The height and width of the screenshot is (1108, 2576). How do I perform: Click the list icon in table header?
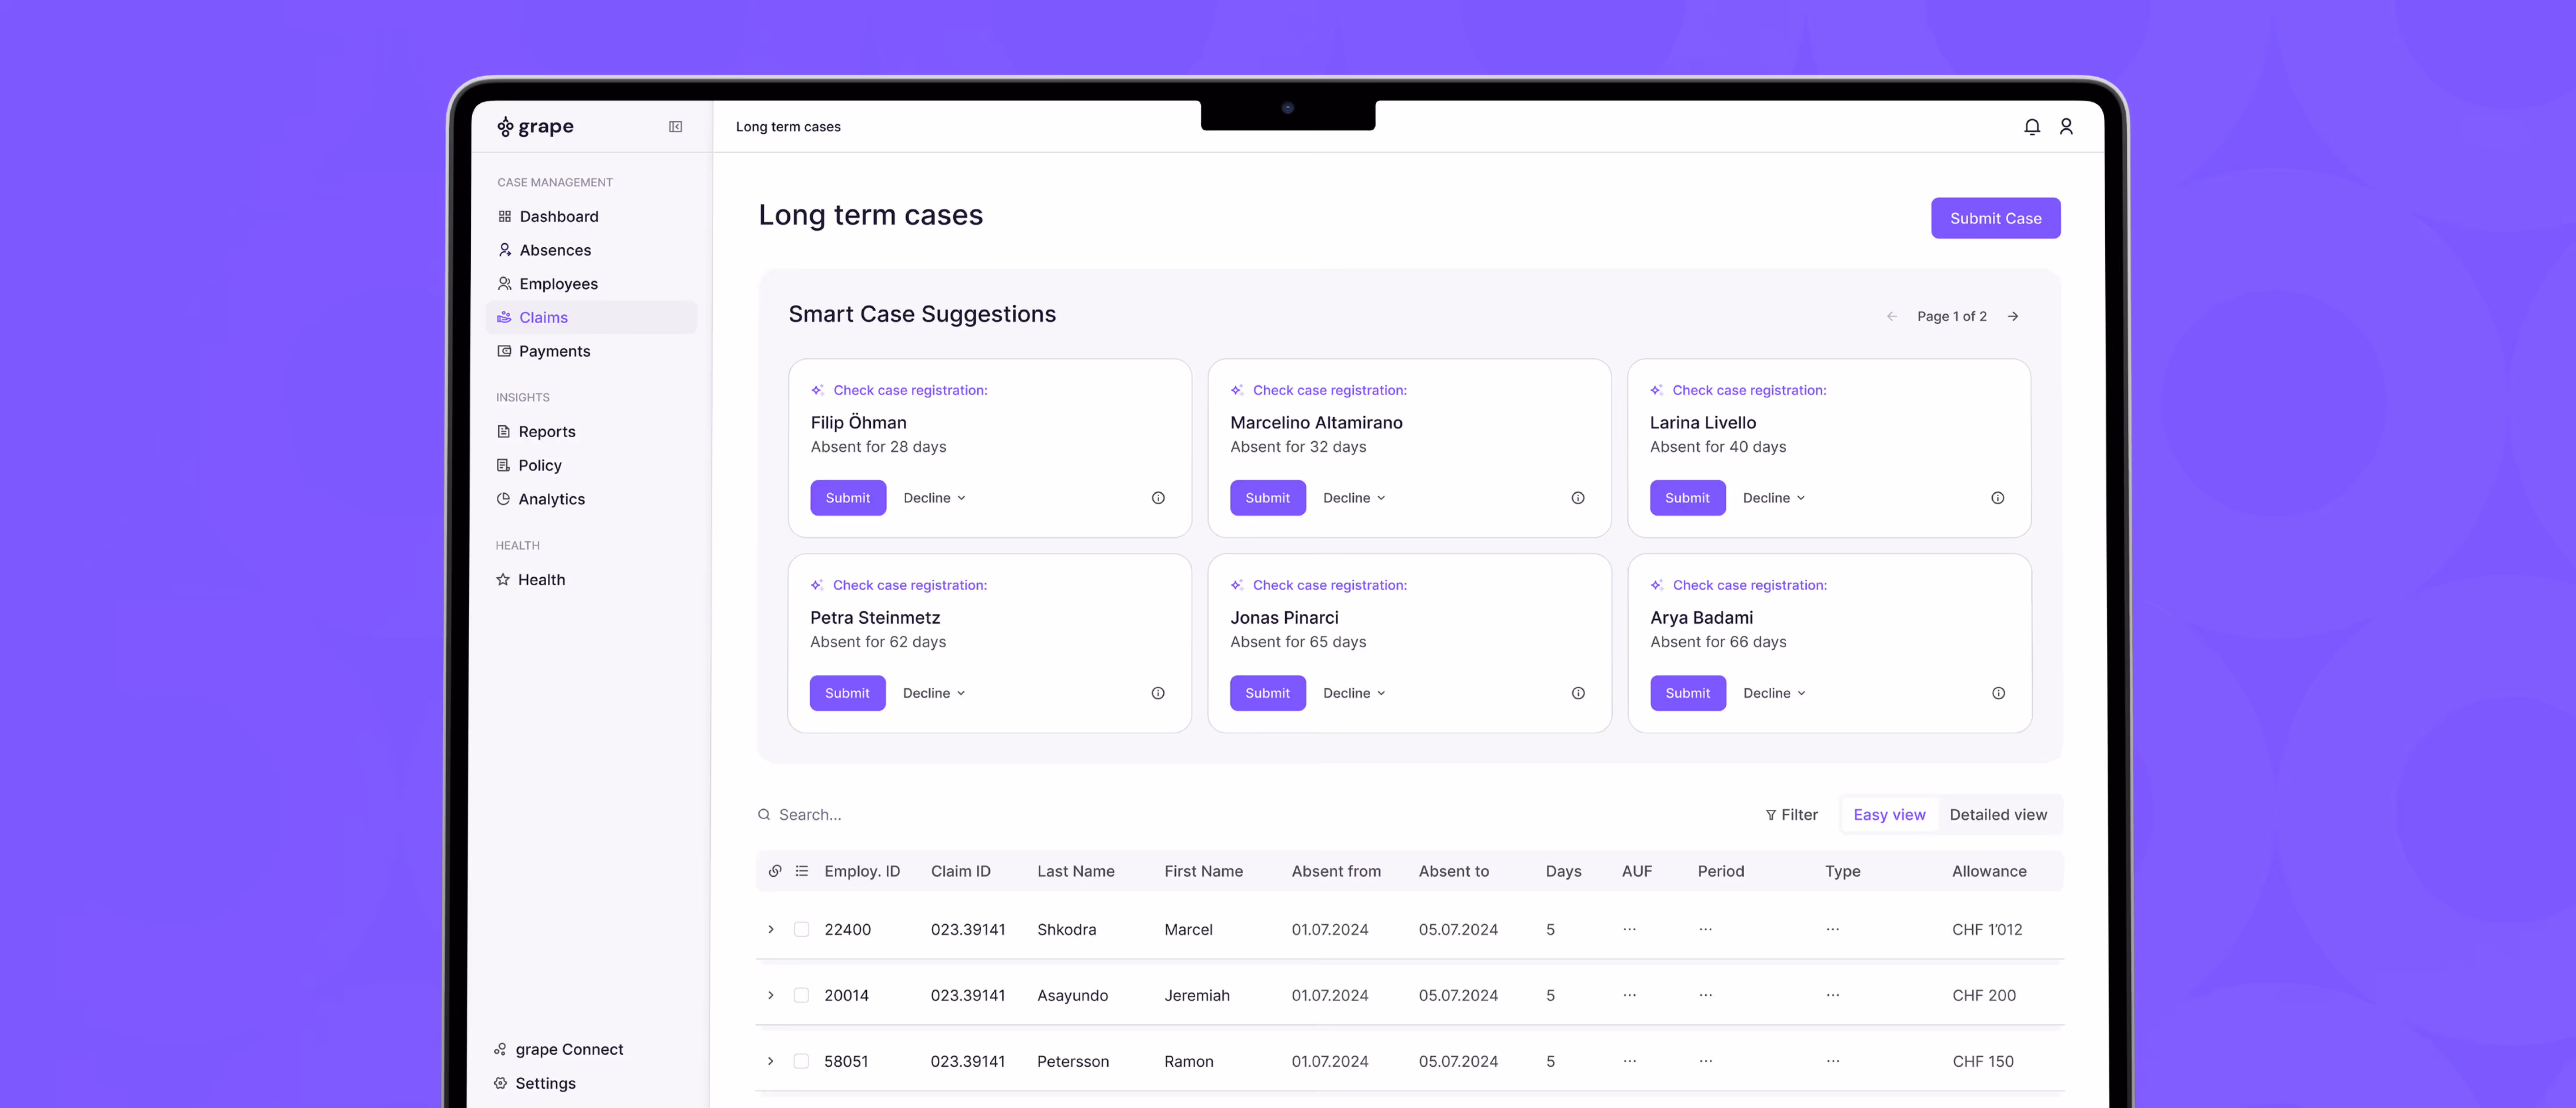coord(801,871)
